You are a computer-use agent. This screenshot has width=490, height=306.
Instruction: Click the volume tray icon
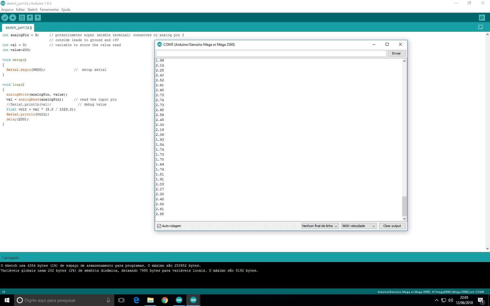coord(451,300)
